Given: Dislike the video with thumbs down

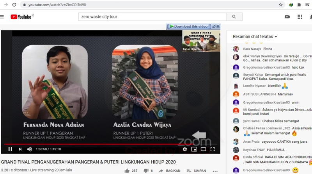Looking at the screenshot, I should pos(146,171).
